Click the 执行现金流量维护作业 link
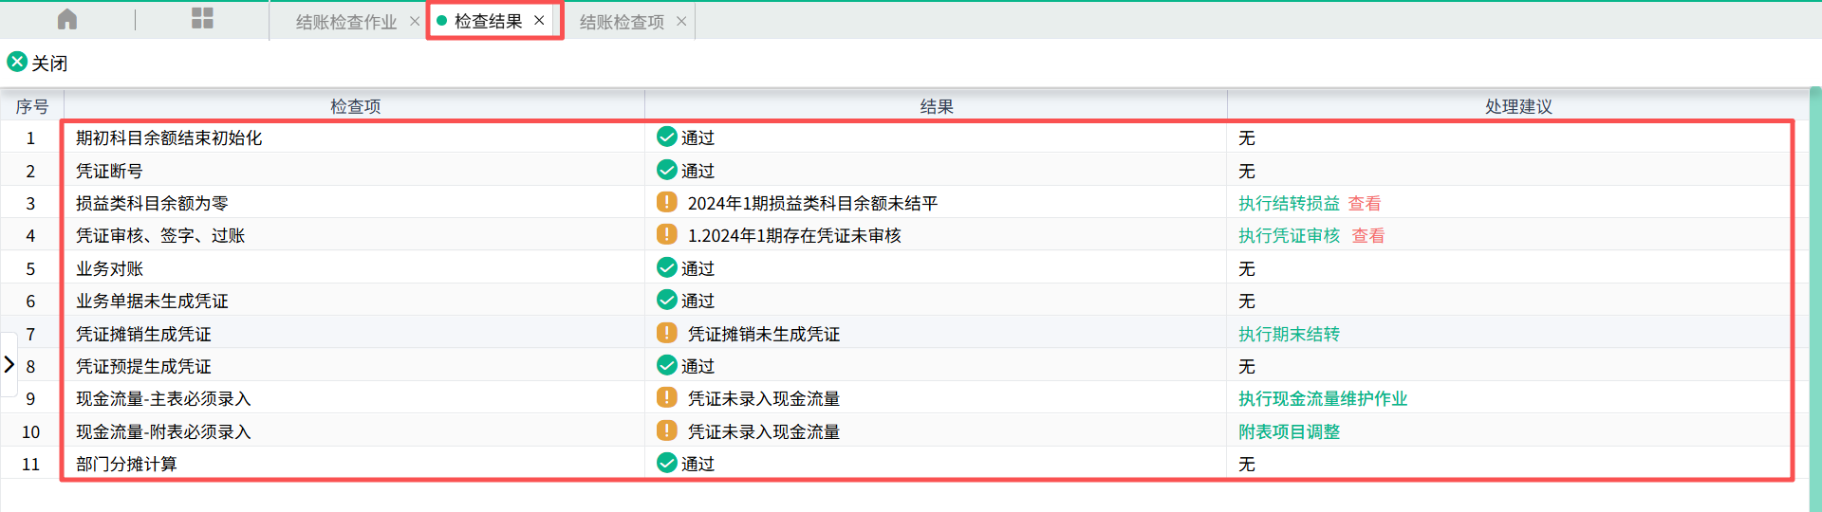Screen dimensions: 1822x512 tap(1322, 399)
